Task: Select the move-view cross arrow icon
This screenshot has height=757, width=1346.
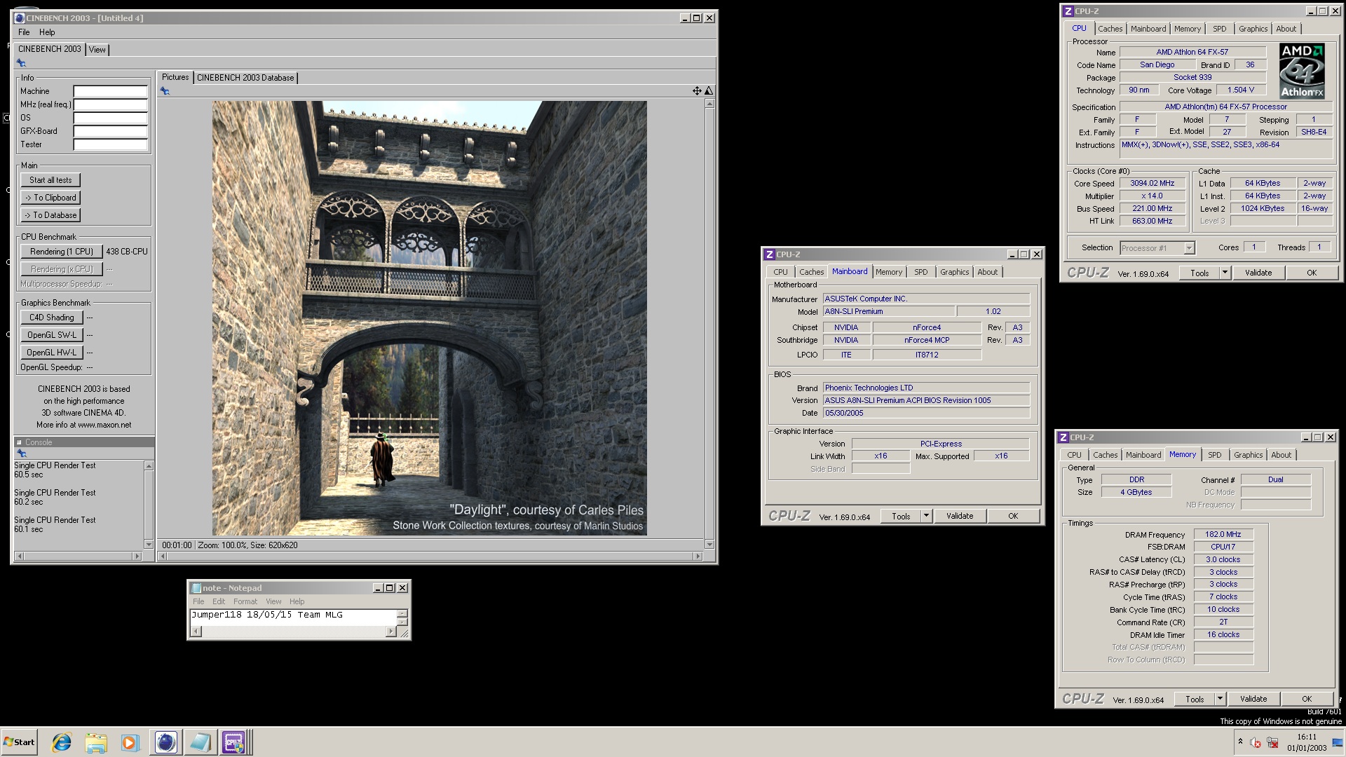Action: pyautogui.click(x=697, y=90)
